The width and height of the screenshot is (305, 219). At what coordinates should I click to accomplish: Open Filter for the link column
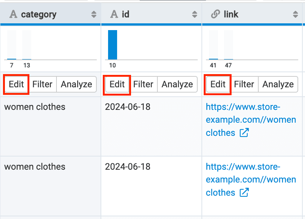(244, 84)
